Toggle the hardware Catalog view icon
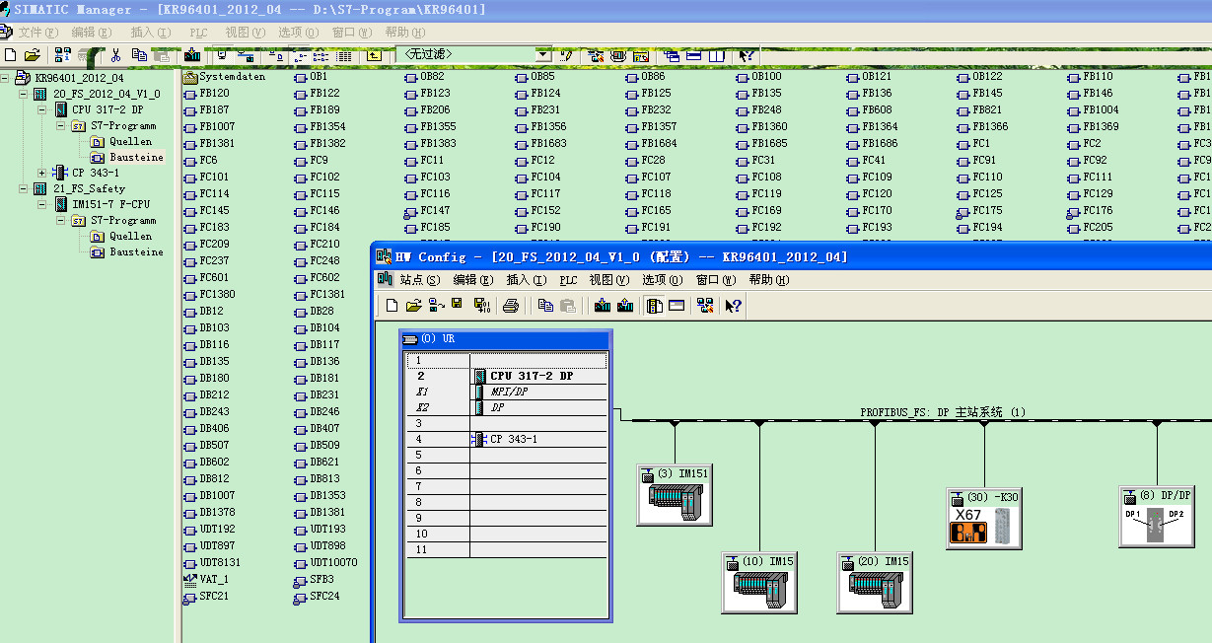The width and height of the screenshot is (1212, 643). pos(654,306)
